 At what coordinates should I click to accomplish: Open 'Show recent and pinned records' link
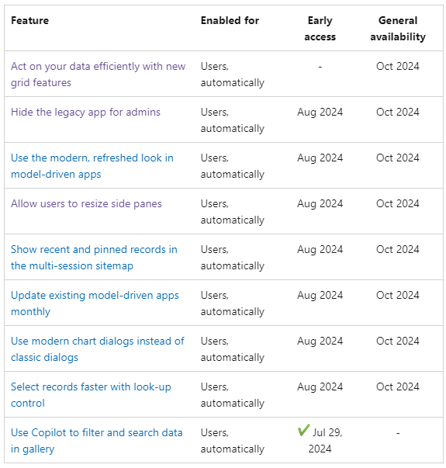coord(94,258)
